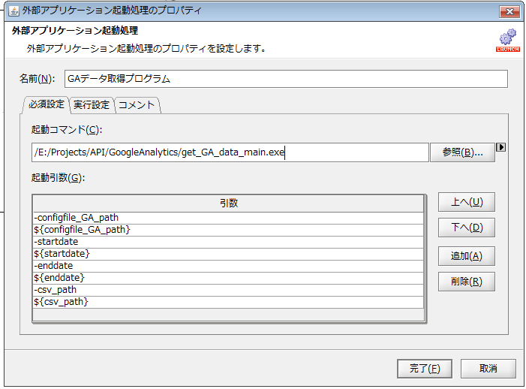Switch to the 必須設定 tab
Screen dimensions: 526x389
click(x=46, y=104)
